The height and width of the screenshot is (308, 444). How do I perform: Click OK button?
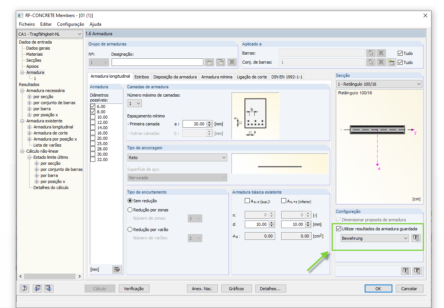(378, 289)
